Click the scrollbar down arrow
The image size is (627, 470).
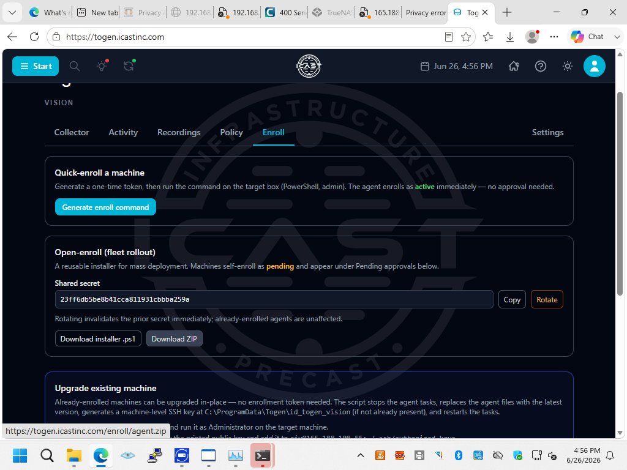pos(620,433)
